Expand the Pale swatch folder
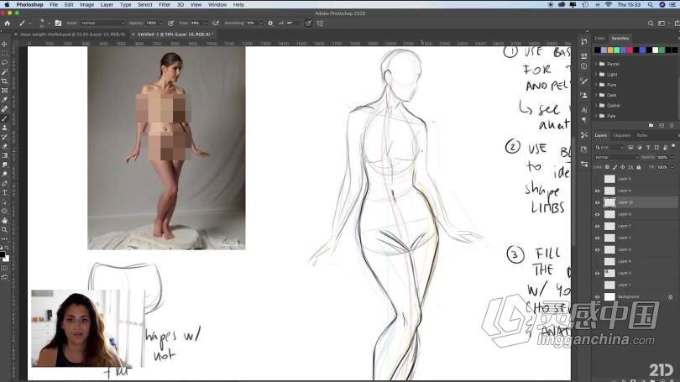Viewport: 680px width, 382px height. coord(596,116)
